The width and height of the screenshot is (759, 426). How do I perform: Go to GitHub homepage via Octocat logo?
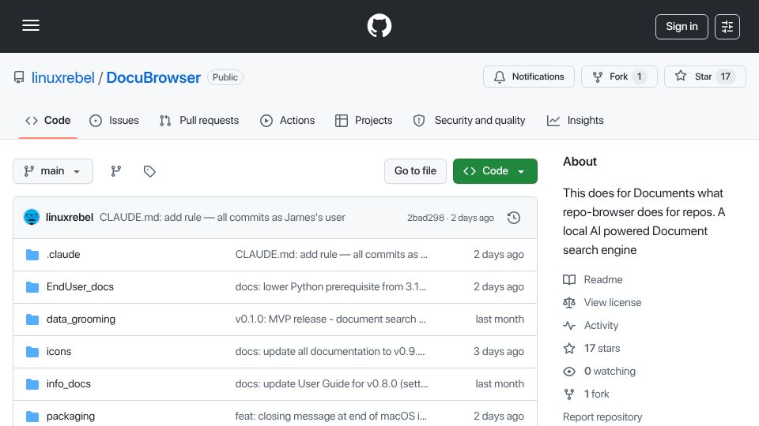tap(379, 26)
